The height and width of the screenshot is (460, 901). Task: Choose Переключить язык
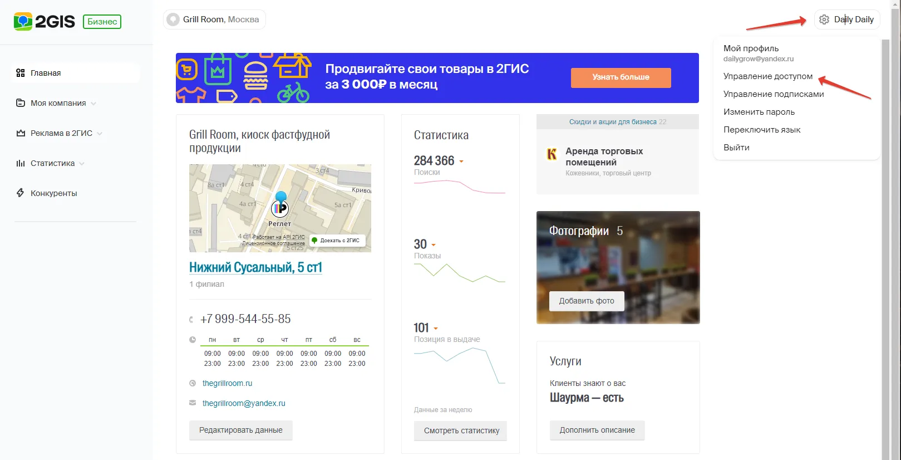tap(762, 130)
